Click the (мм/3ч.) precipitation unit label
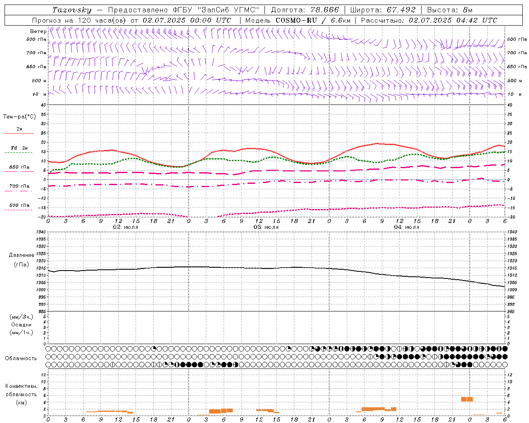 21,317
